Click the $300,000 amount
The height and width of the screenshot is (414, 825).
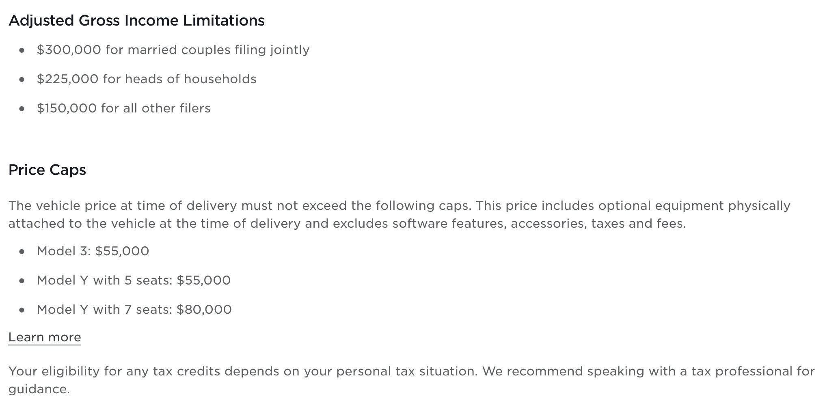point(69,50)
